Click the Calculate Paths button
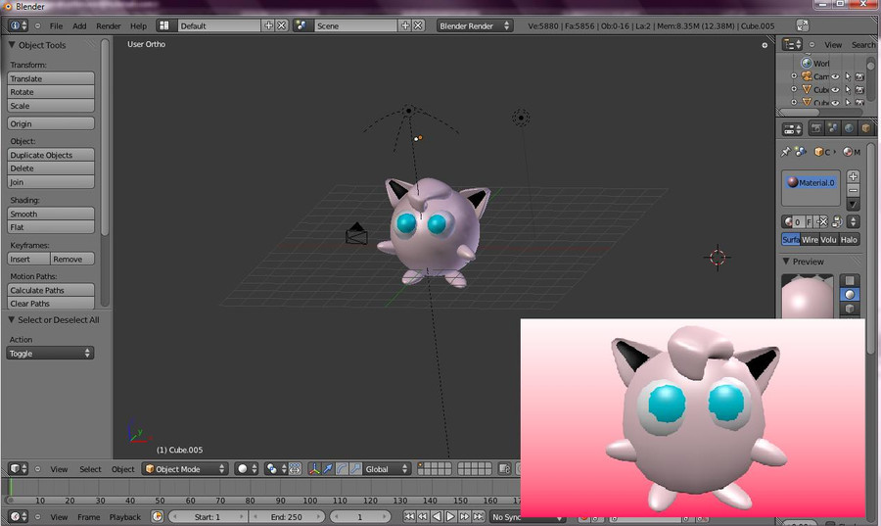Screen dimensions: 881x526 pos(51,290)
